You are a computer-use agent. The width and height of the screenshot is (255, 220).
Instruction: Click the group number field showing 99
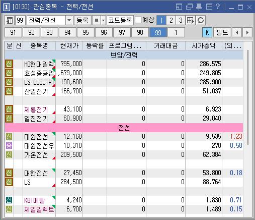coord(20,21)
